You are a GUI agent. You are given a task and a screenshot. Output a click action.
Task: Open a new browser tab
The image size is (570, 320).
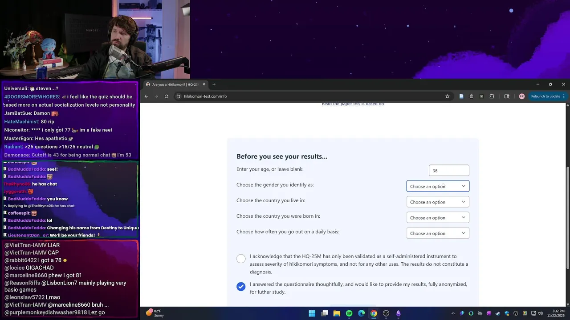[214, 84]
